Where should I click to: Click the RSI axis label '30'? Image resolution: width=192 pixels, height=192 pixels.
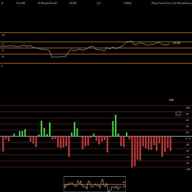click(x=3, y=56)
